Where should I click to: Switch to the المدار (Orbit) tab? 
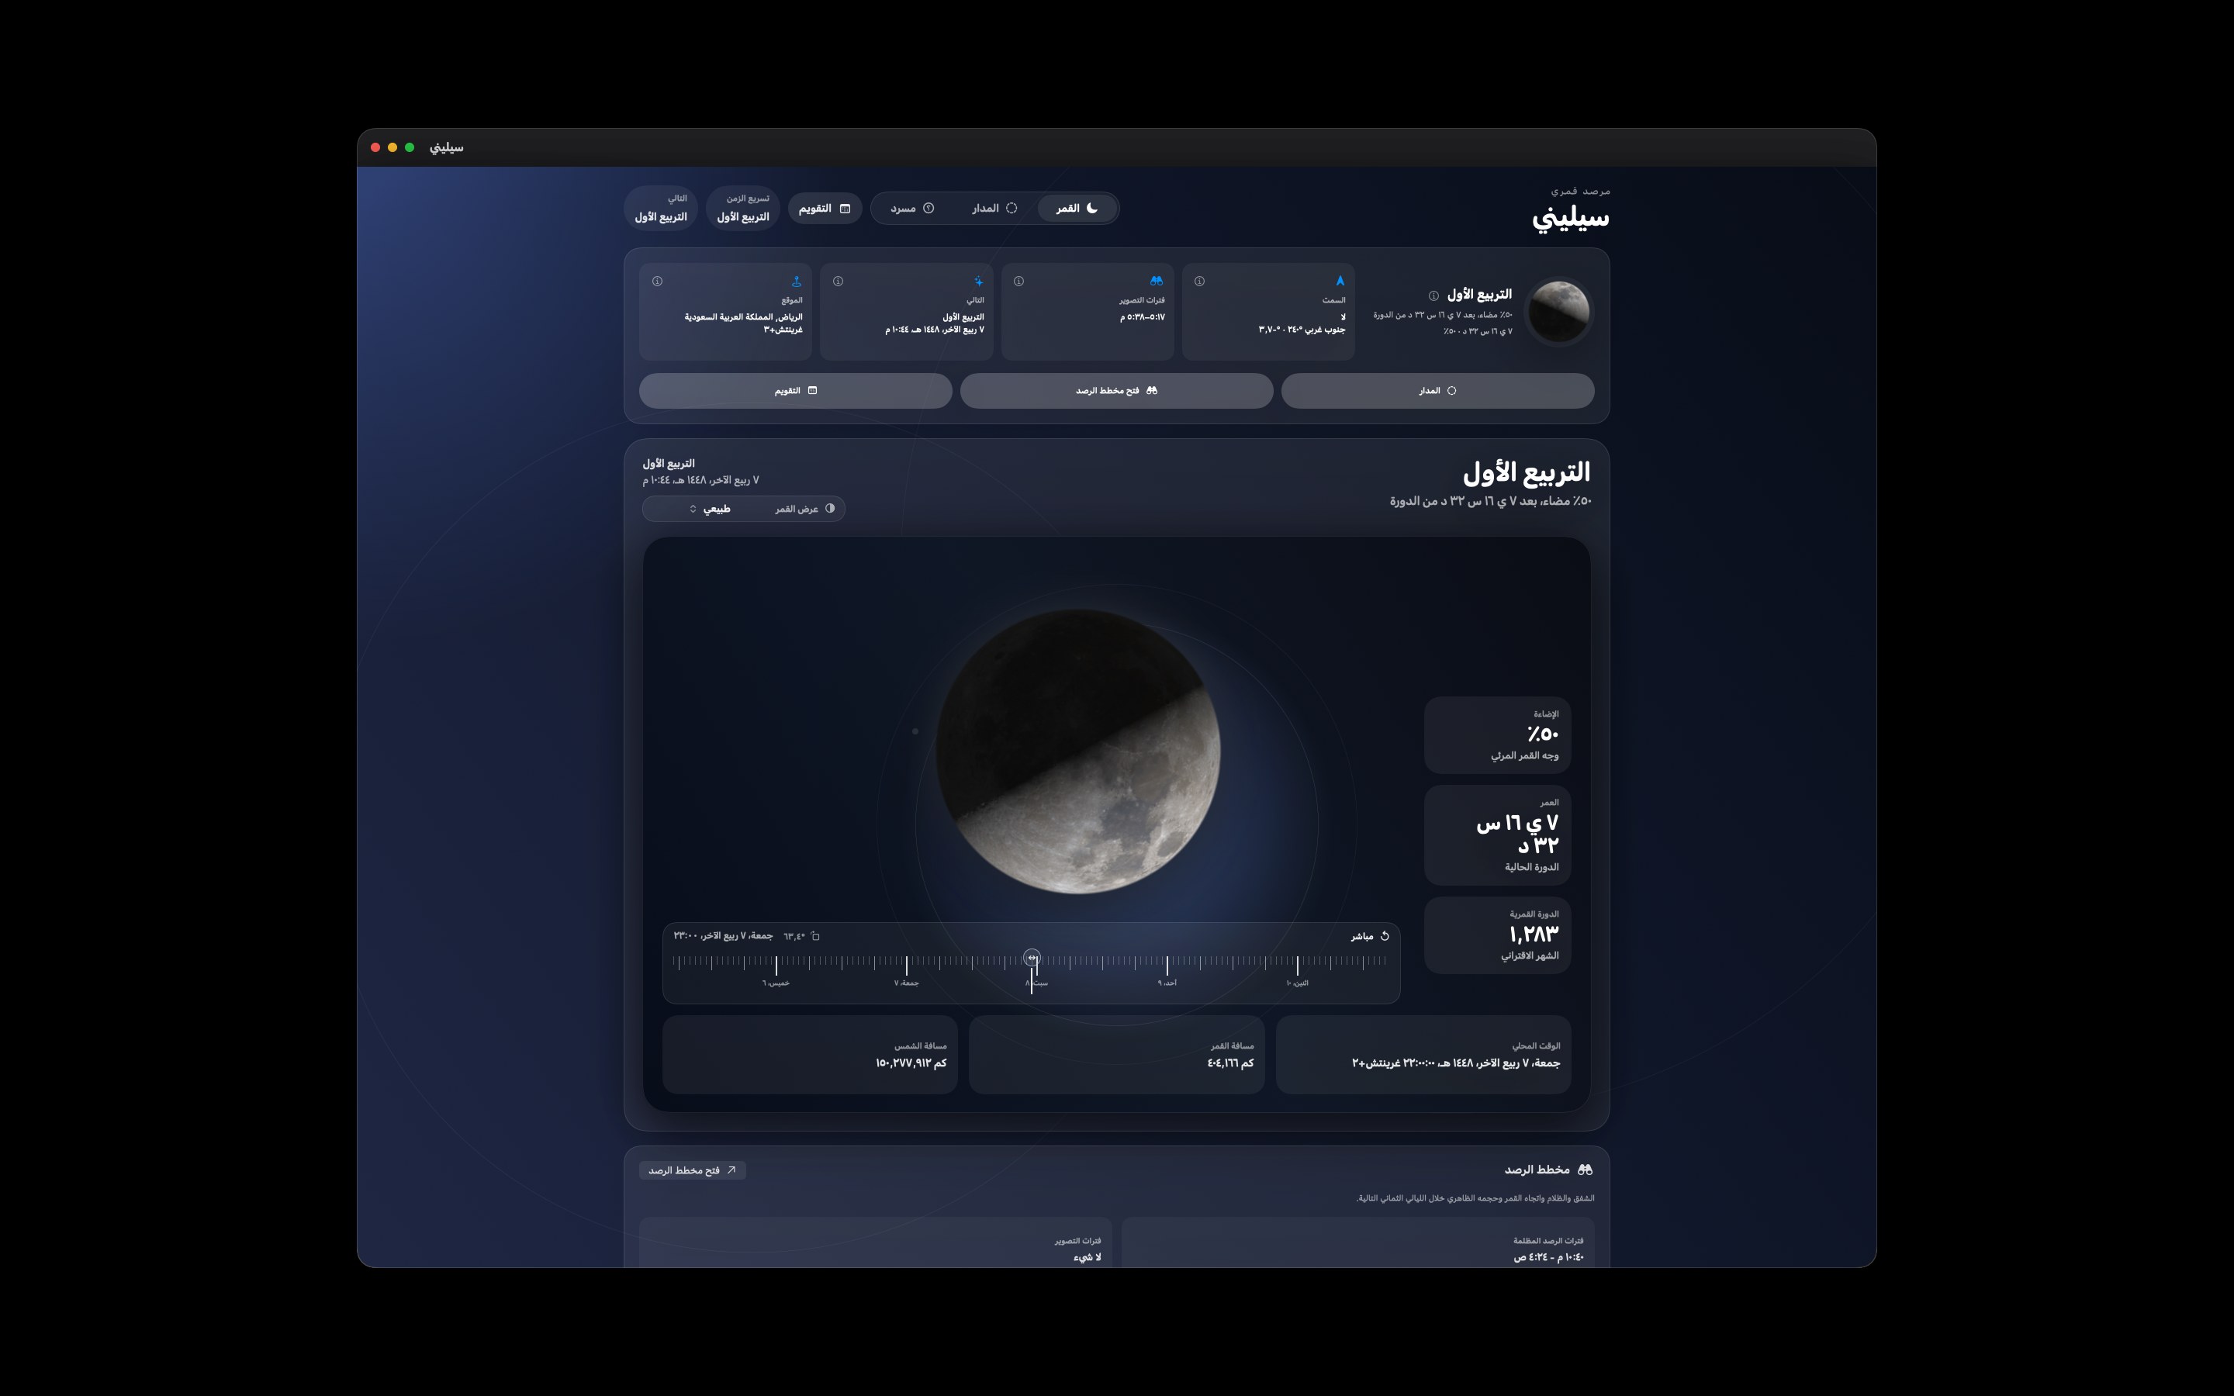click(994, 209)
